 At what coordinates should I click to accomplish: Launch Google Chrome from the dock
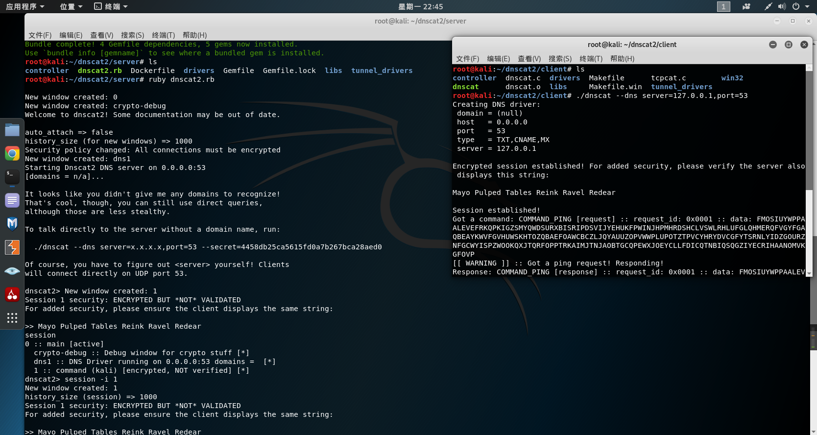coord(12,153)
